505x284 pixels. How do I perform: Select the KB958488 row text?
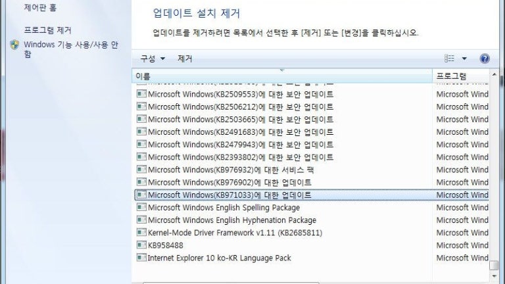166,245
